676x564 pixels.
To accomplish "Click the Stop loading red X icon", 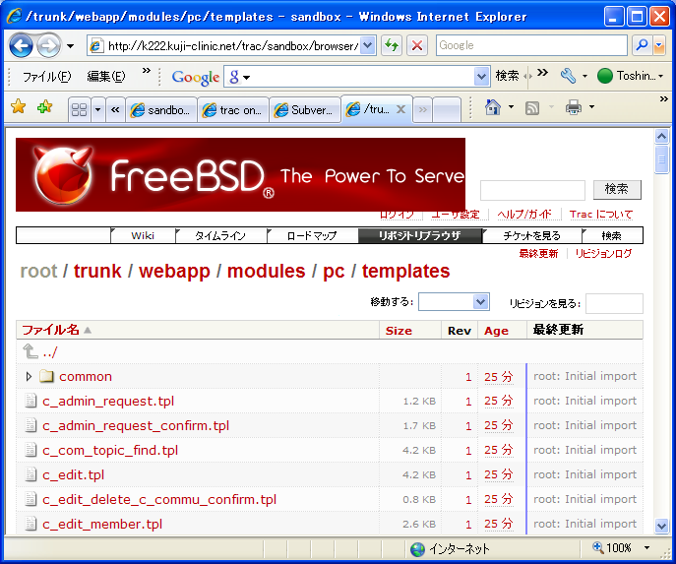I will click(x=417, y=45).
